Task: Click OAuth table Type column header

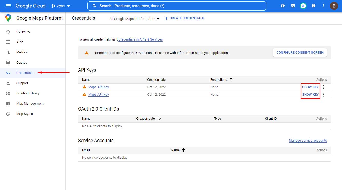Action: pyautogui.click(x=218, y=119)
